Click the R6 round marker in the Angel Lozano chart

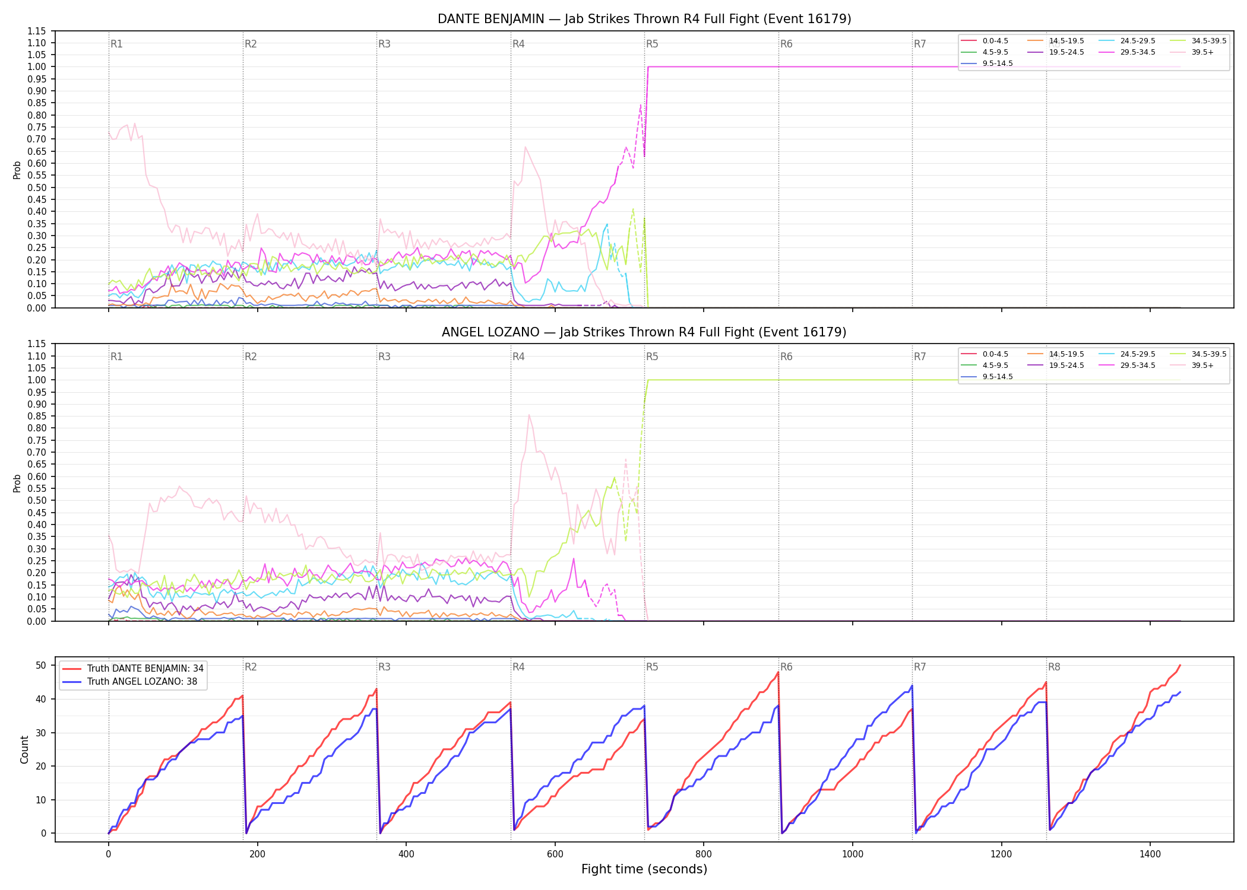[786, 357]
